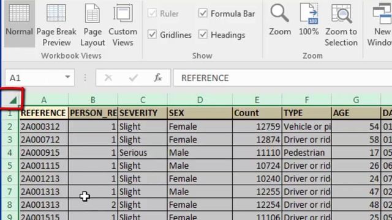Click the Serious severity cell
The width and height of the screenshot is (392, 220).
point(143,152)
